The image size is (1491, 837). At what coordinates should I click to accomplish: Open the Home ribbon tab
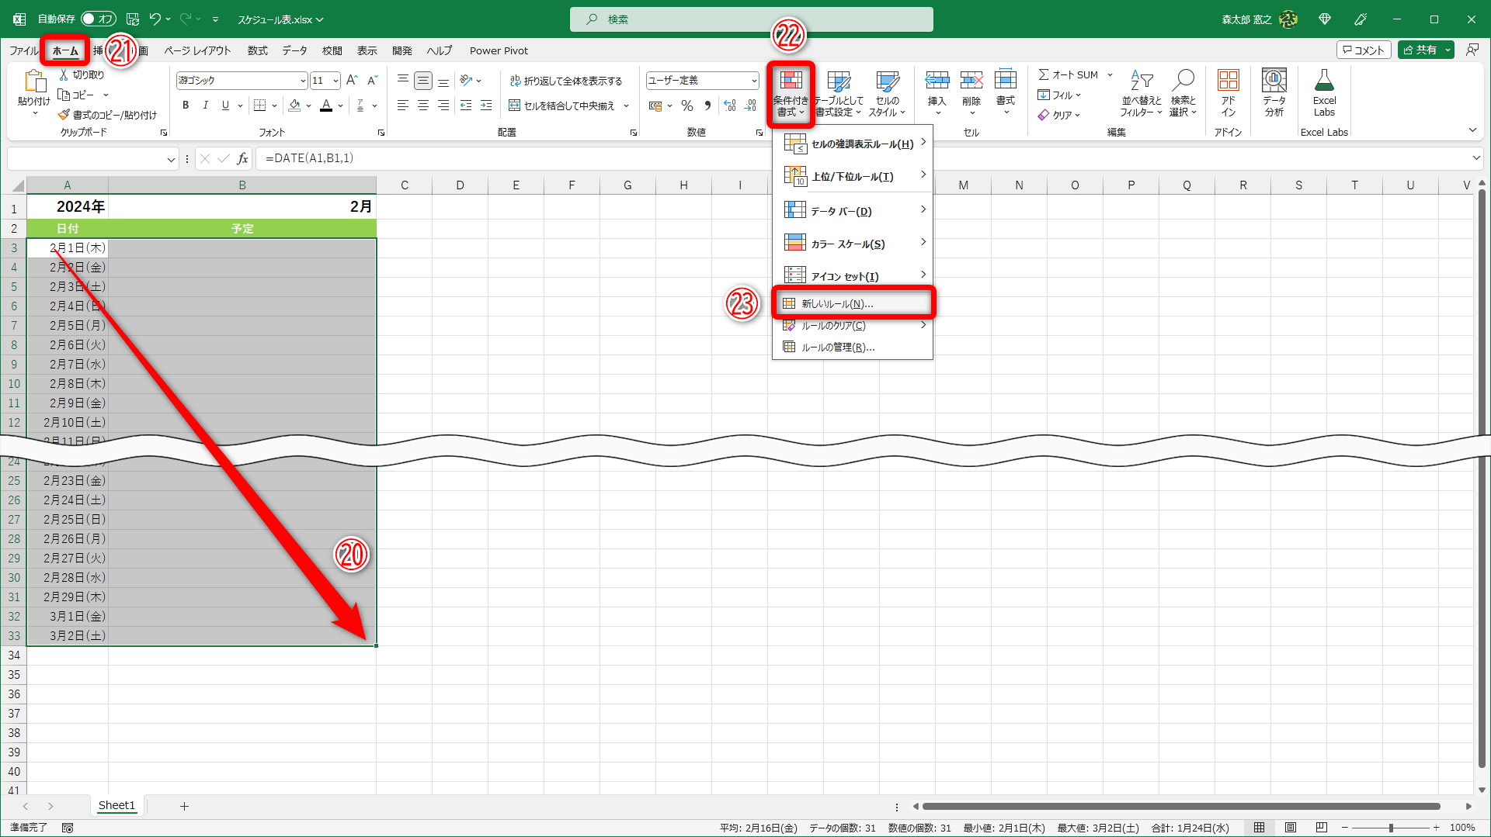coord(65,51)
